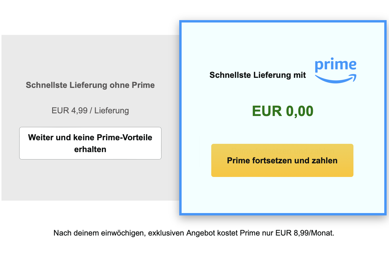Click the green "EUR 0,00" price
The height and width of the screenshot is (253, 389).
pyautogui.click(x=283, y=111)
